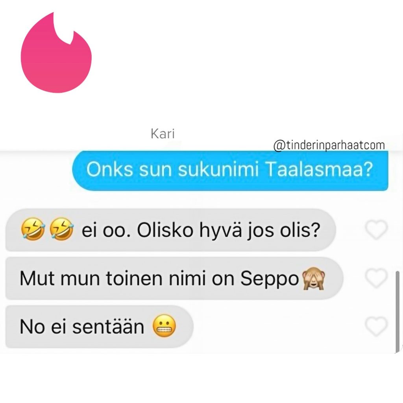403x403 pixels.
Task: Click the second rolling-laughing emoji
Action: [61, 229]
